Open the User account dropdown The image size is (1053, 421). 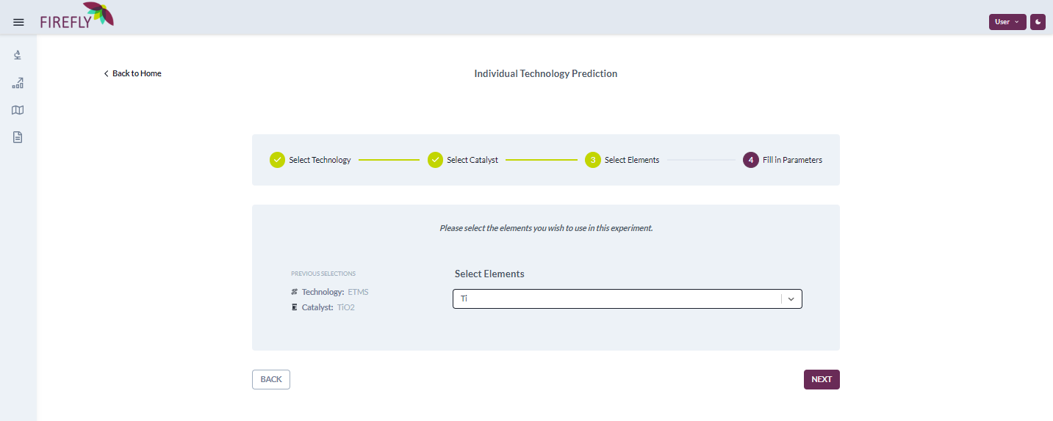pyautogui.click(x=1007, y=22)
